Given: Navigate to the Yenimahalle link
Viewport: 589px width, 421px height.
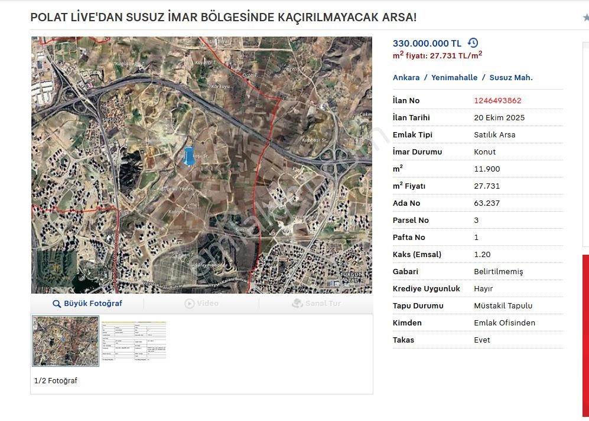Looking at the screenshot, I should tap(454, 77).
